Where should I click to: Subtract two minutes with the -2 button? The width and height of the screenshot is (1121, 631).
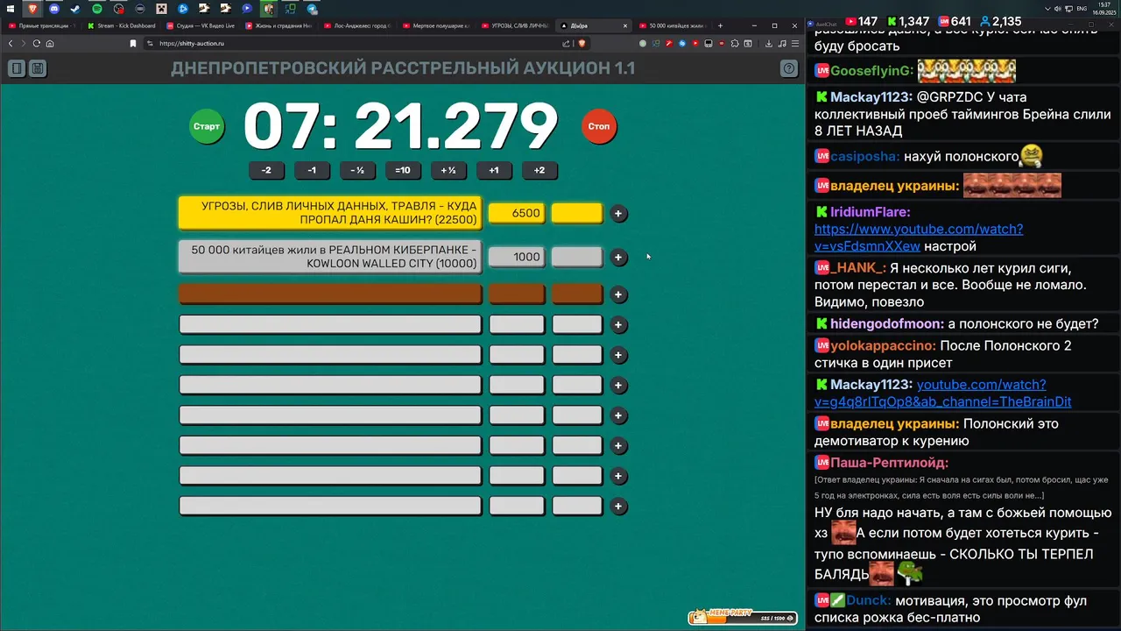(x=266, y=170)
